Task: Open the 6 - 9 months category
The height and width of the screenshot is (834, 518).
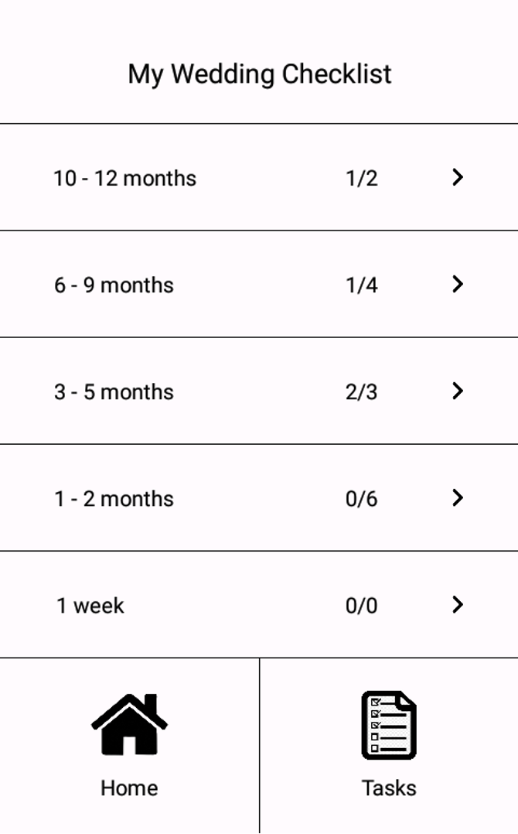Action: [114, 285]
